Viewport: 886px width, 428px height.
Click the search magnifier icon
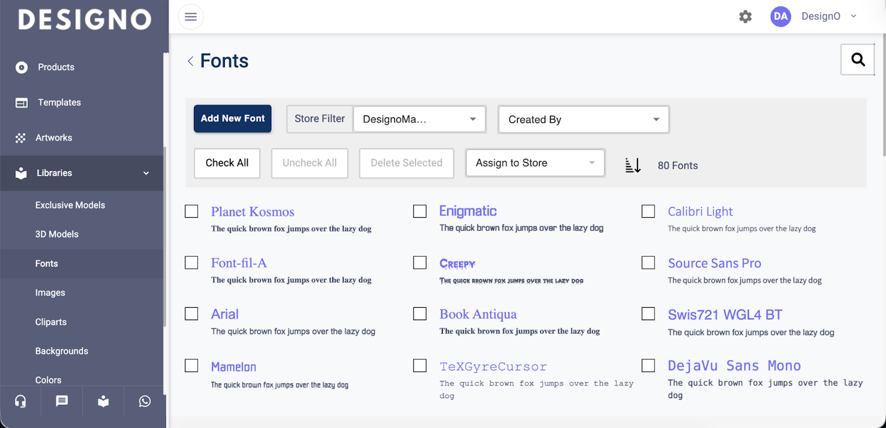[x=857, y=59]
